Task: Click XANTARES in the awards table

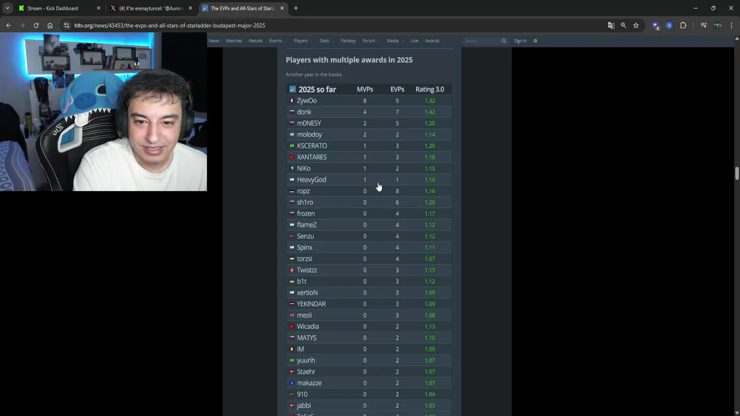Action: click(x=312, y=157)
